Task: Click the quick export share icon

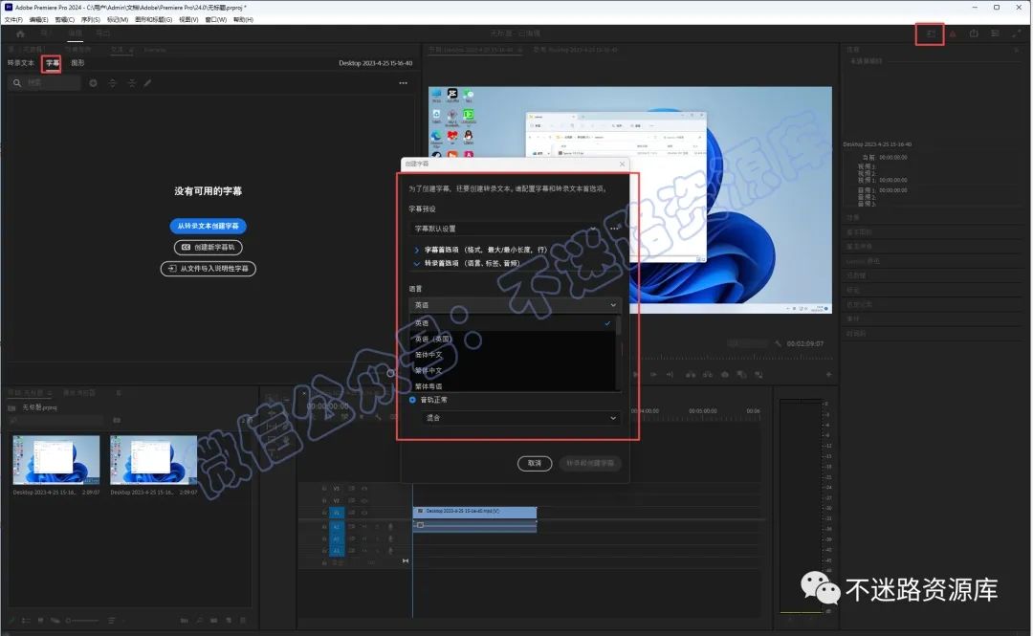Action: (x=974, y=33)
